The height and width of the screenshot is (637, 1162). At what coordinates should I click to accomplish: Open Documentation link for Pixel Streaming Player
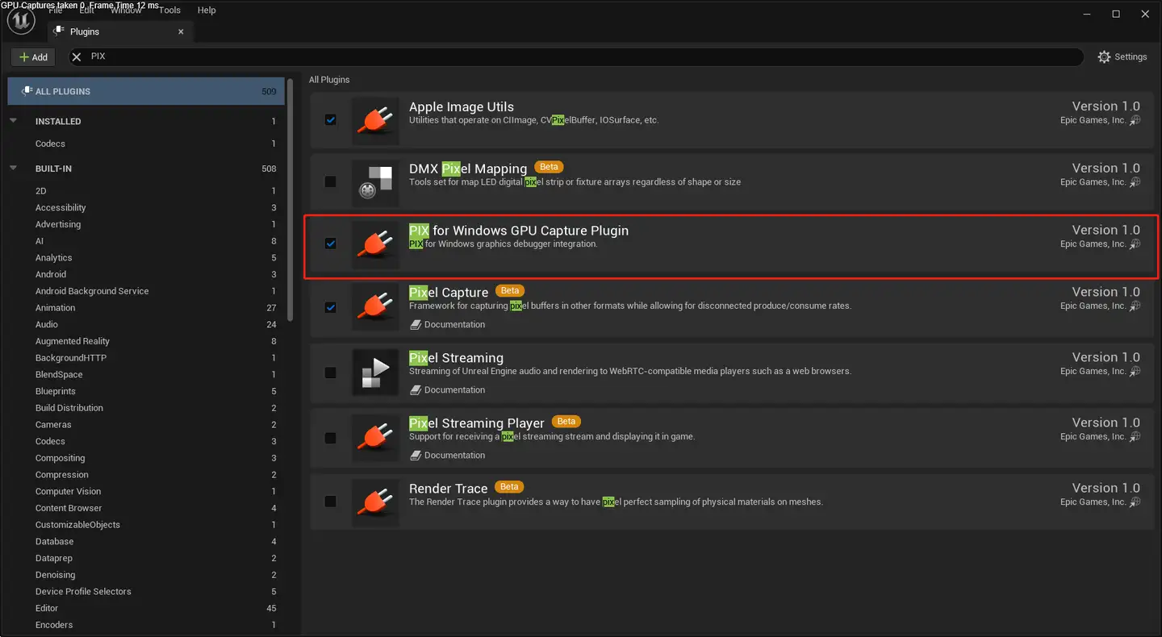455,456
